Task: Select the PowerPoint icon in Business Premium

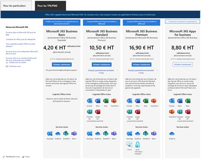Action: [x=154, y=101]
